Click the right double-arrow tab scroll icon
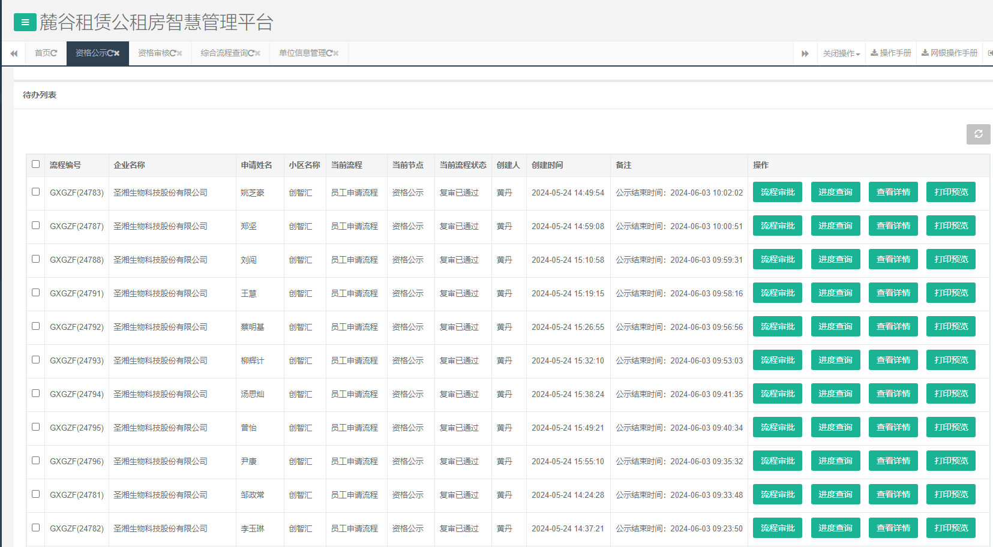Screen dimensions: 993x547 tap(805, 53)
